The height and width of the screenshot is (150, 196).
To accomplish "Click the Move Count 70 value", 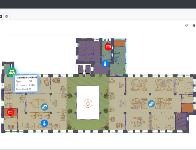I will pos(30,89).
